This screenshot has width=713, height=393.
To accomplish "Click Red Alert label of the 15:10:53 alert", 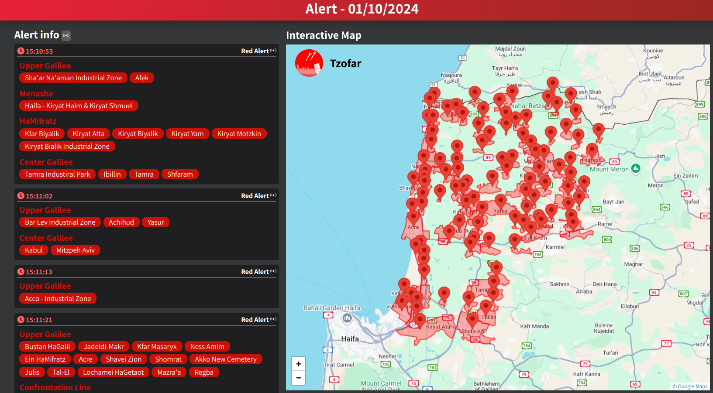I will click(x=255, y=51).
